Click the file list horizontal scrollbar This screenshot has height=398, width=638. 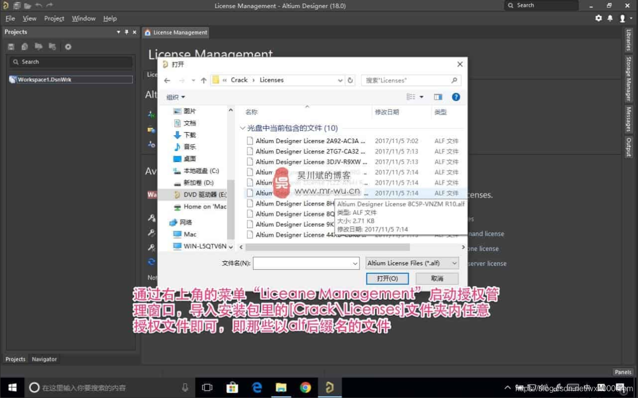(x=327, y=247)
